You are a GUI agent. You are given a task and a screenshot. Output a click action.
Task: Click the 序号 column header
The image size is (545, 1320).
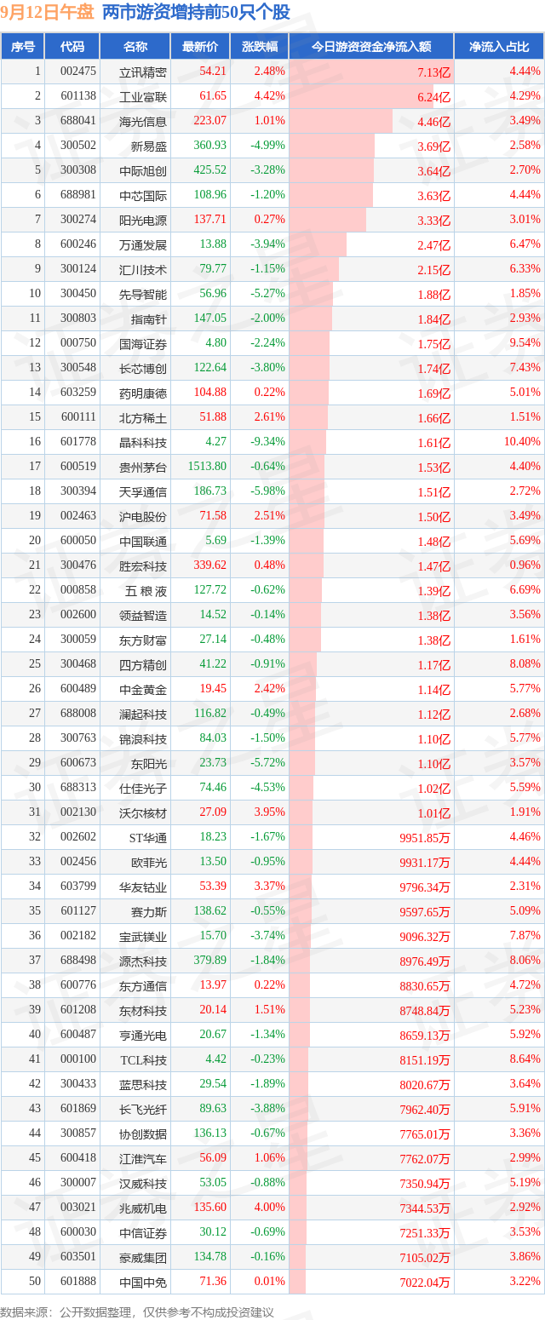click(x=23, y=47)
